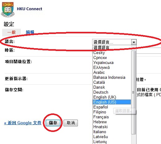Click the 語言 label
The height and width of the screenshot is (144, 161).
10,42
